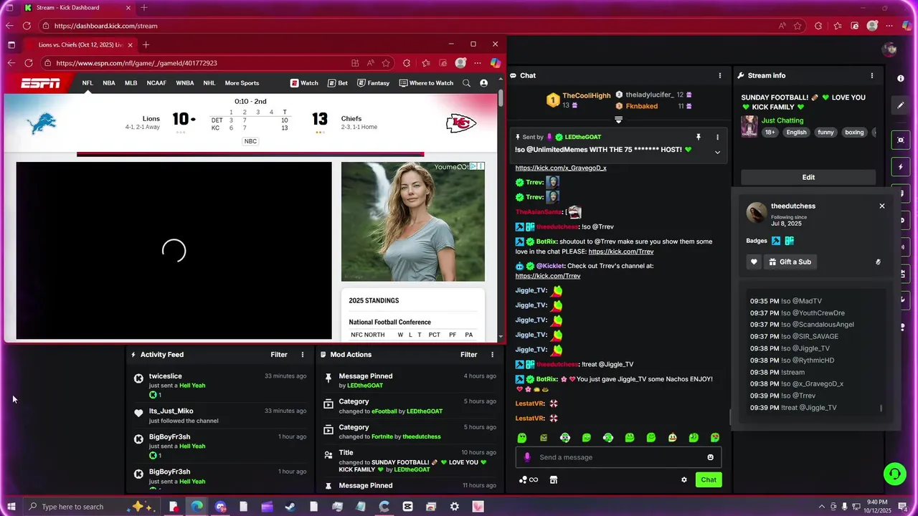Image resolution: width=918 pixels, height=516 pixels.
Task: Click ESPN Where to Watch link
Action: click(426, 83)
